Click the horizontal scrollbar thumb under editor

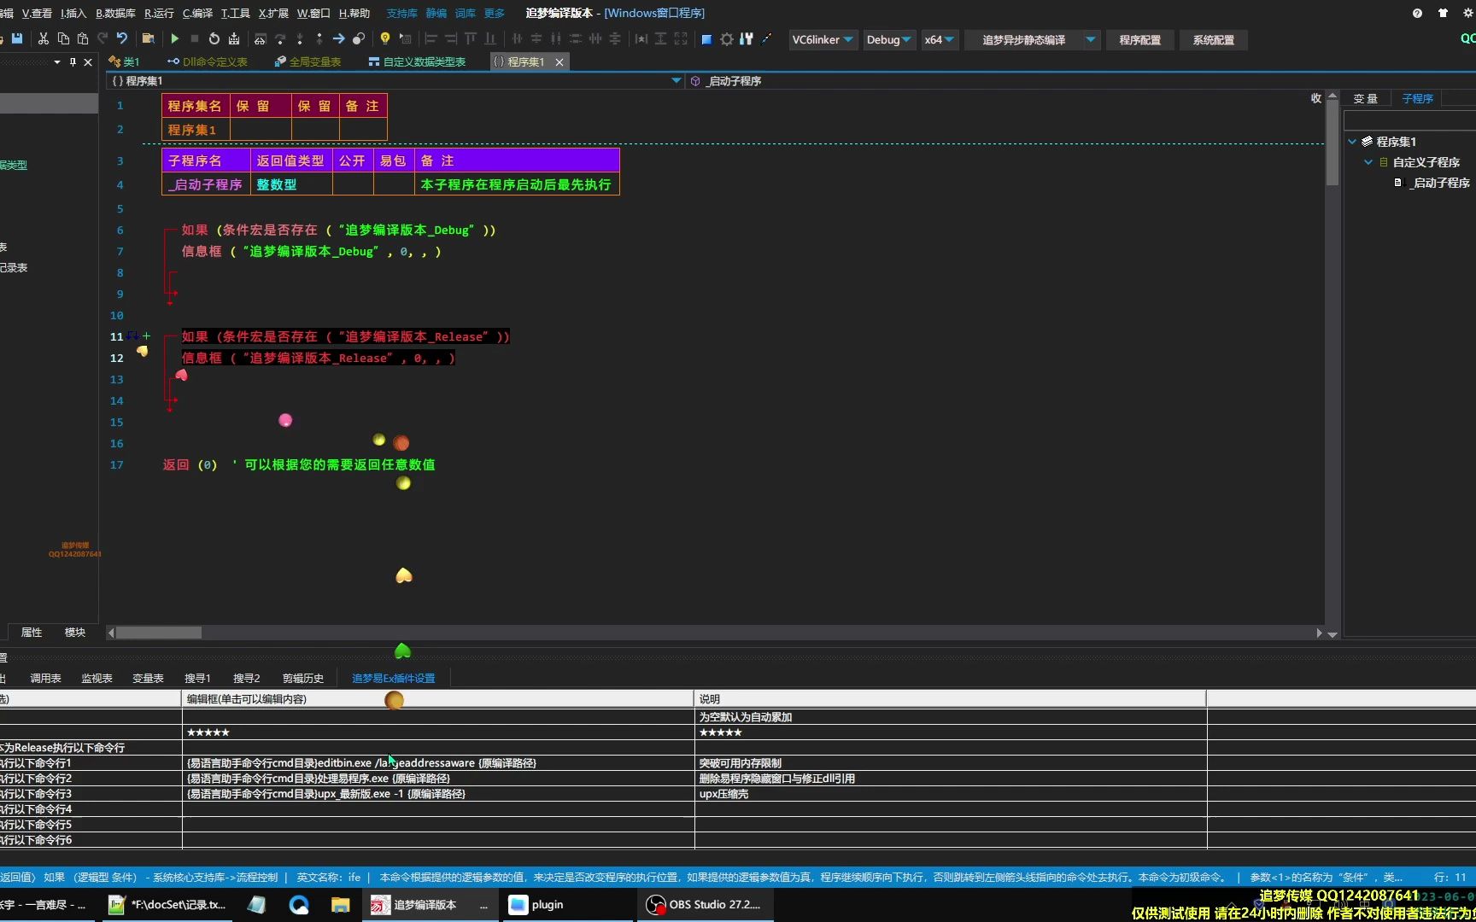159,633
